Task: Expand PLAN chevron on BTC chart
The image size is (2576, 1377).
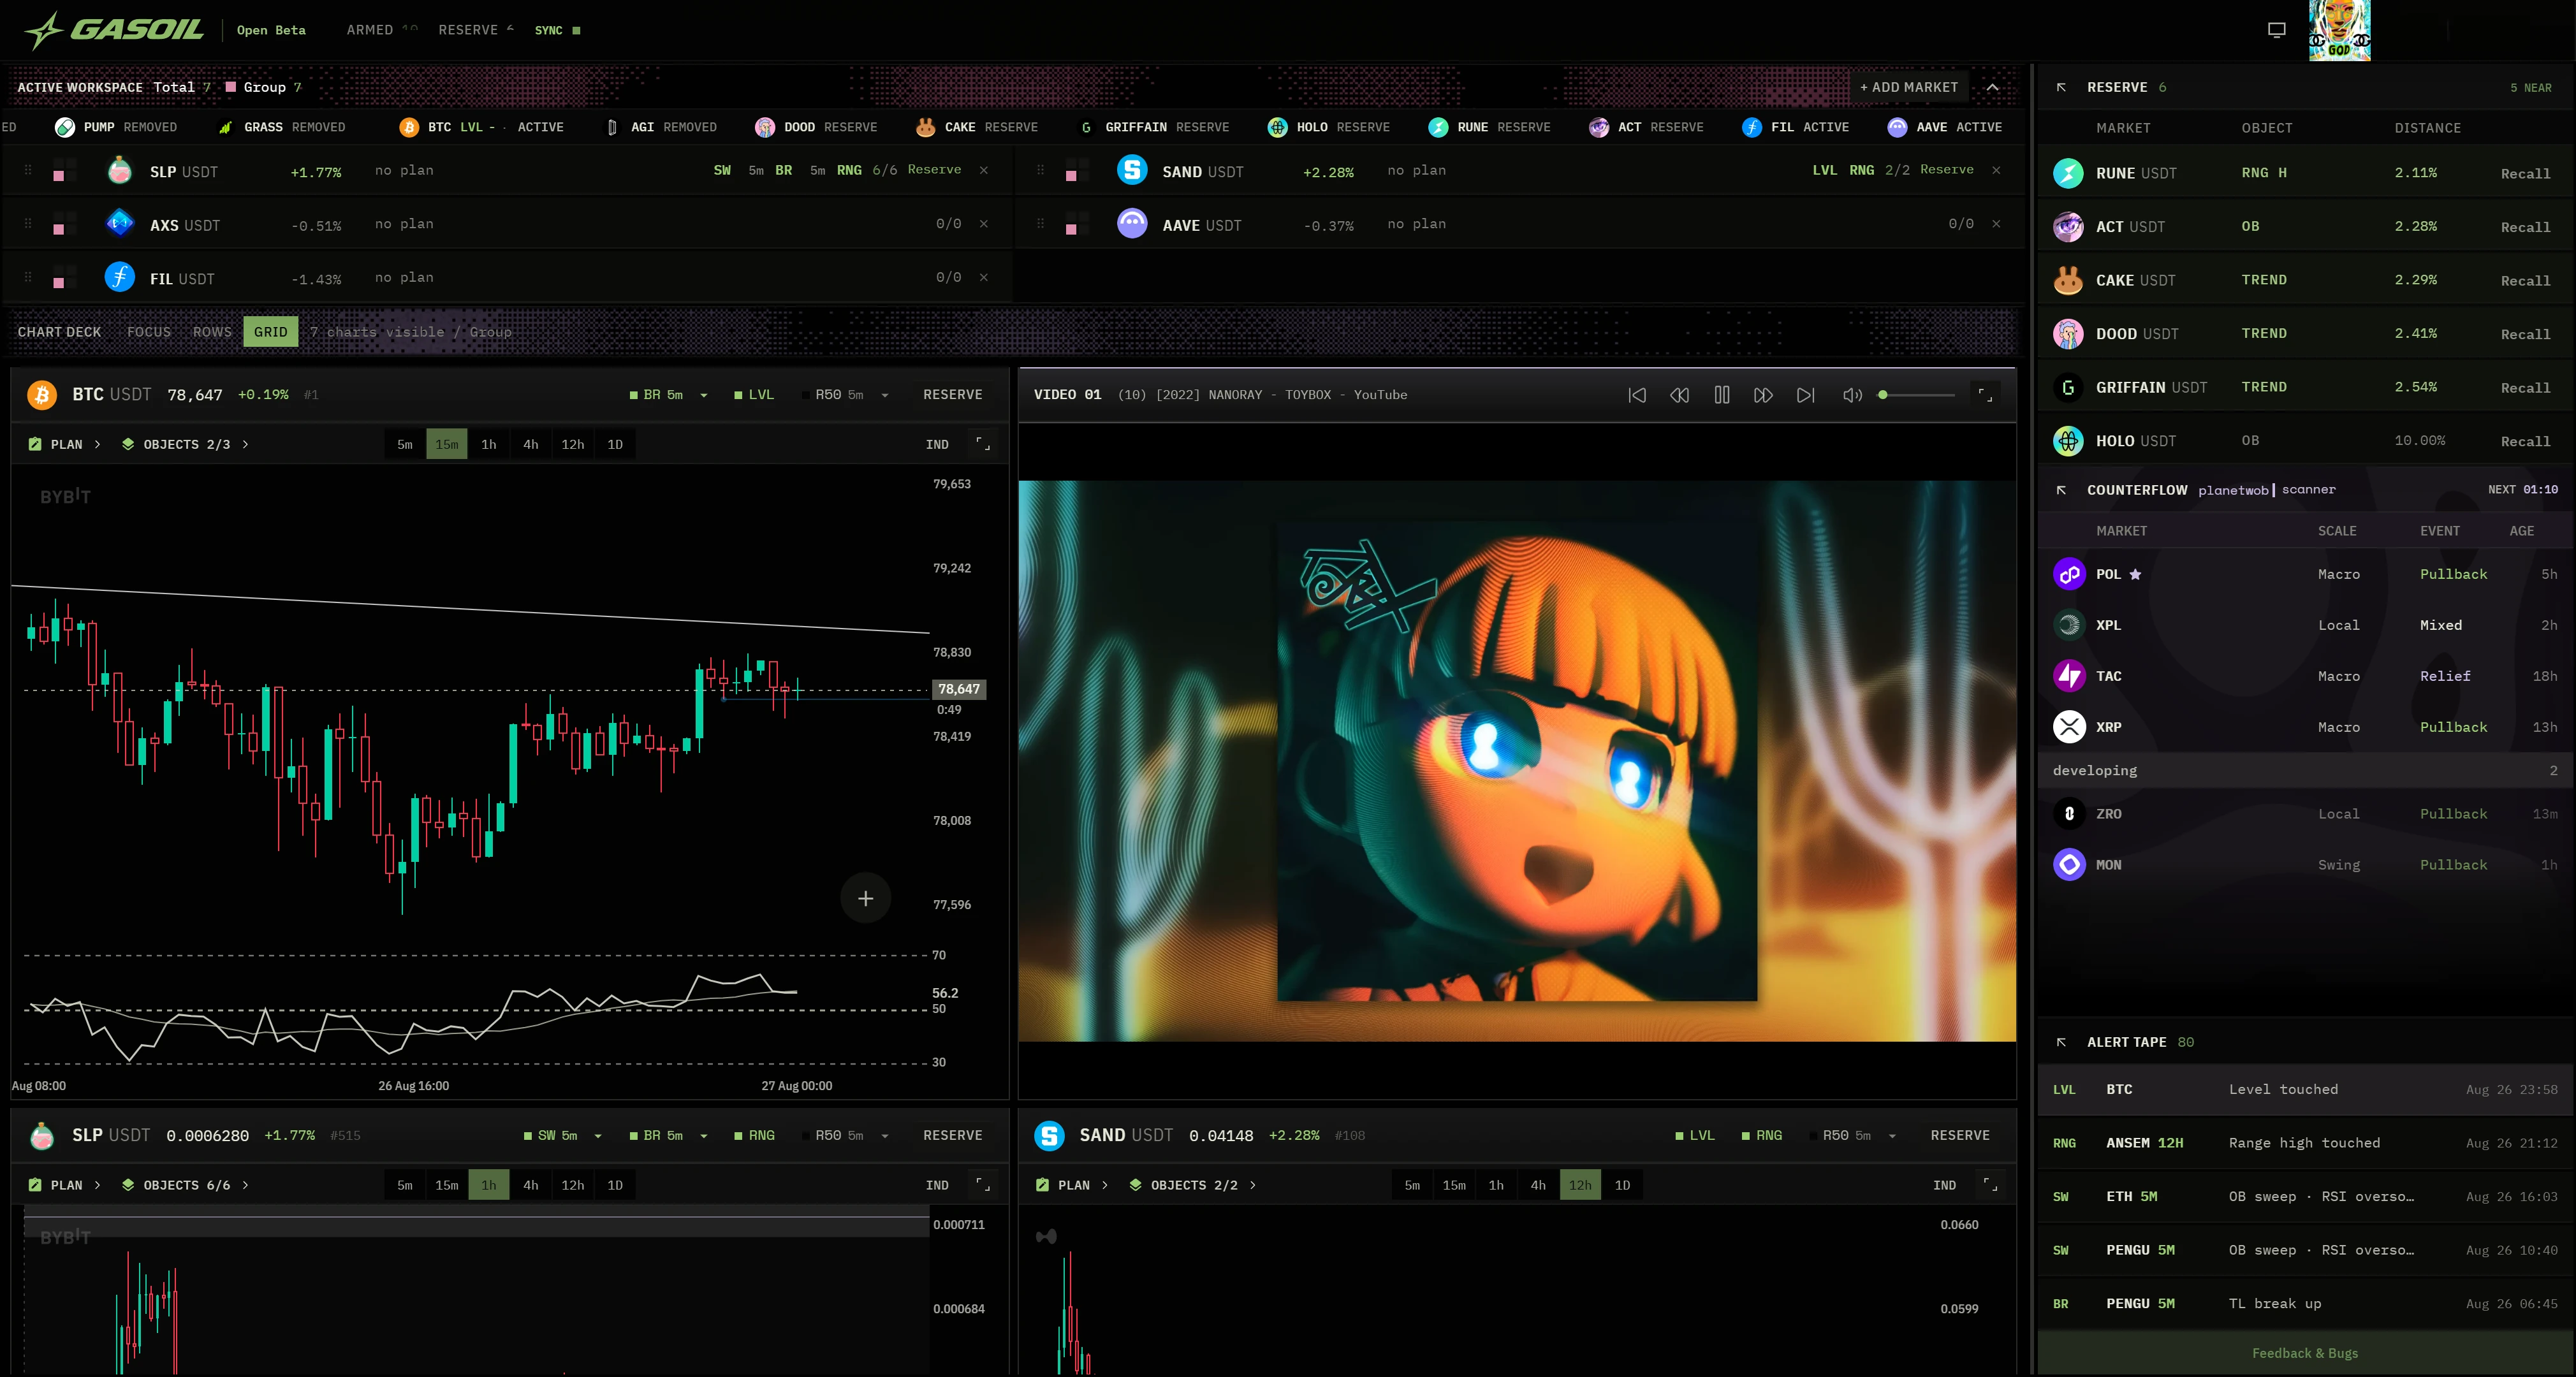Action: click(x=97, y=444)
